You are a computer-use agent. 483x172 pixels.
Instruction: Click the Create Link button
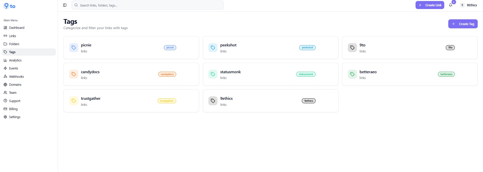430,5
